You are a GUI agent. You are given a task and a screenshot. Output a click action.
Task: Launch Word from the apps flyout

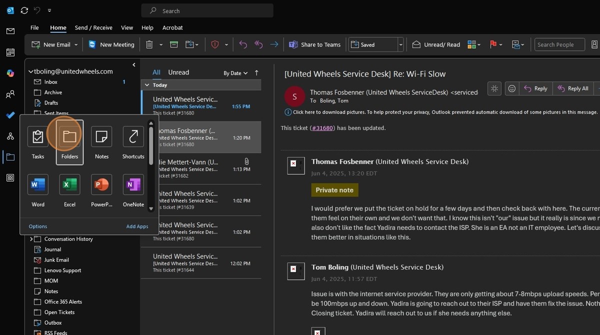tap(38, 190)
